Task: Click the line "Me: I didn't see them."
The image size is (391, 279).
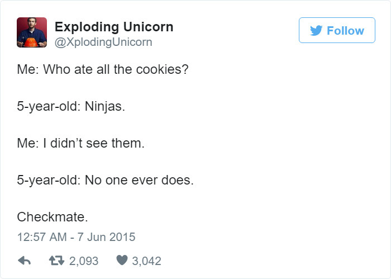Action: click(x=80, y=143)
